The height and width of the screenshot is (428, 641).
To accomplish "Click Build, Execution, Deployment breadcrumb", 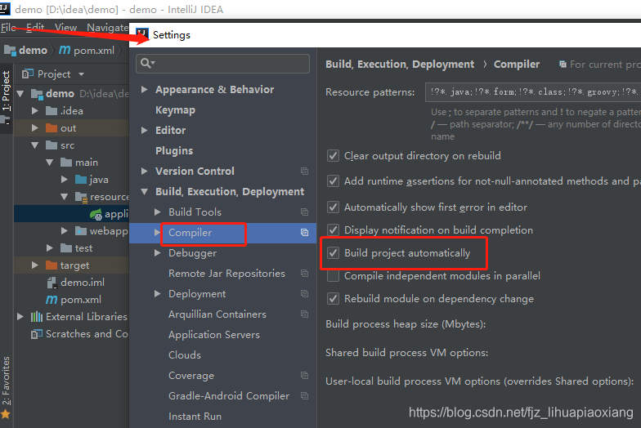I will point(400,64).
